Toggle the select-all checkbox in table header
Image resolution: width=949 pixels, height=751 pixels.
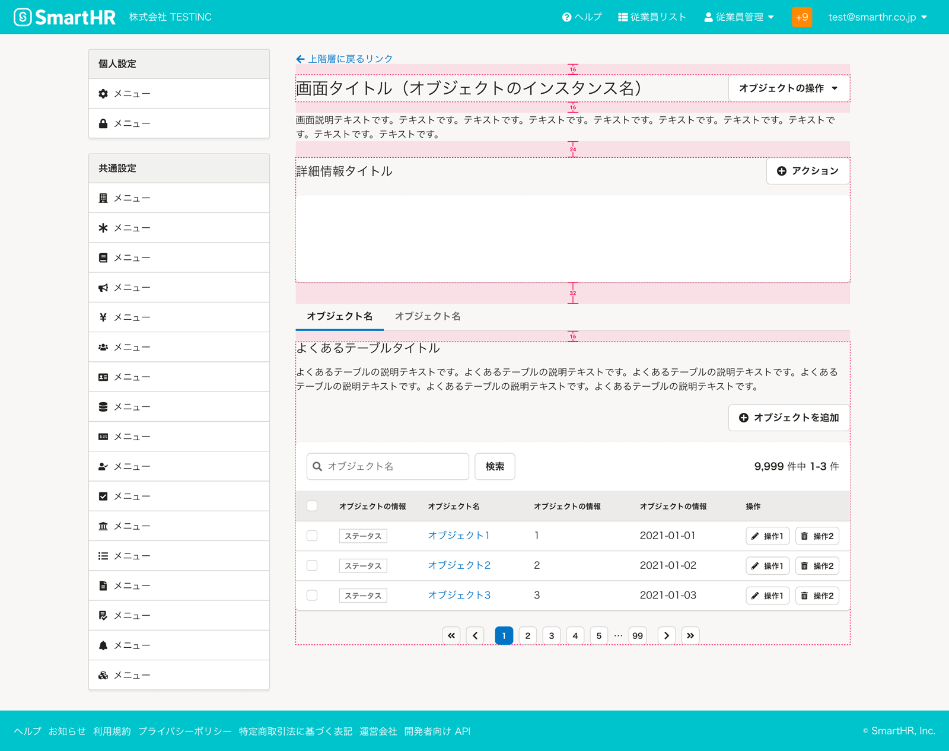(312, 506)
